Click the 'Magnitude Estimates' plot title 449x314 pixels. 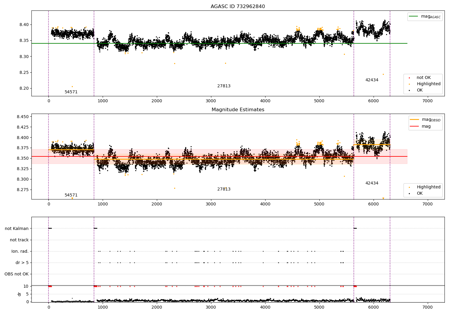tap(238, 110)
